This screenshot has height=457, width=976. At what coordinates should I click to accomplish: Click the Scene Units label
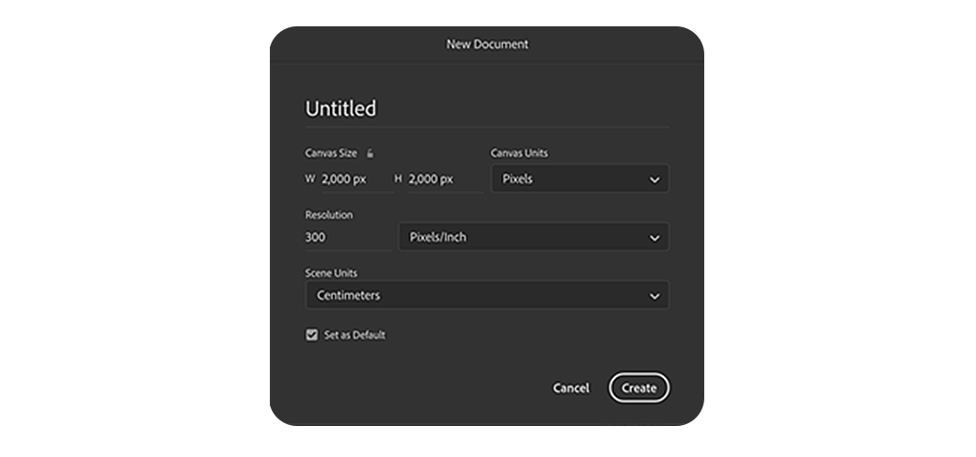(x=331, y=273)
